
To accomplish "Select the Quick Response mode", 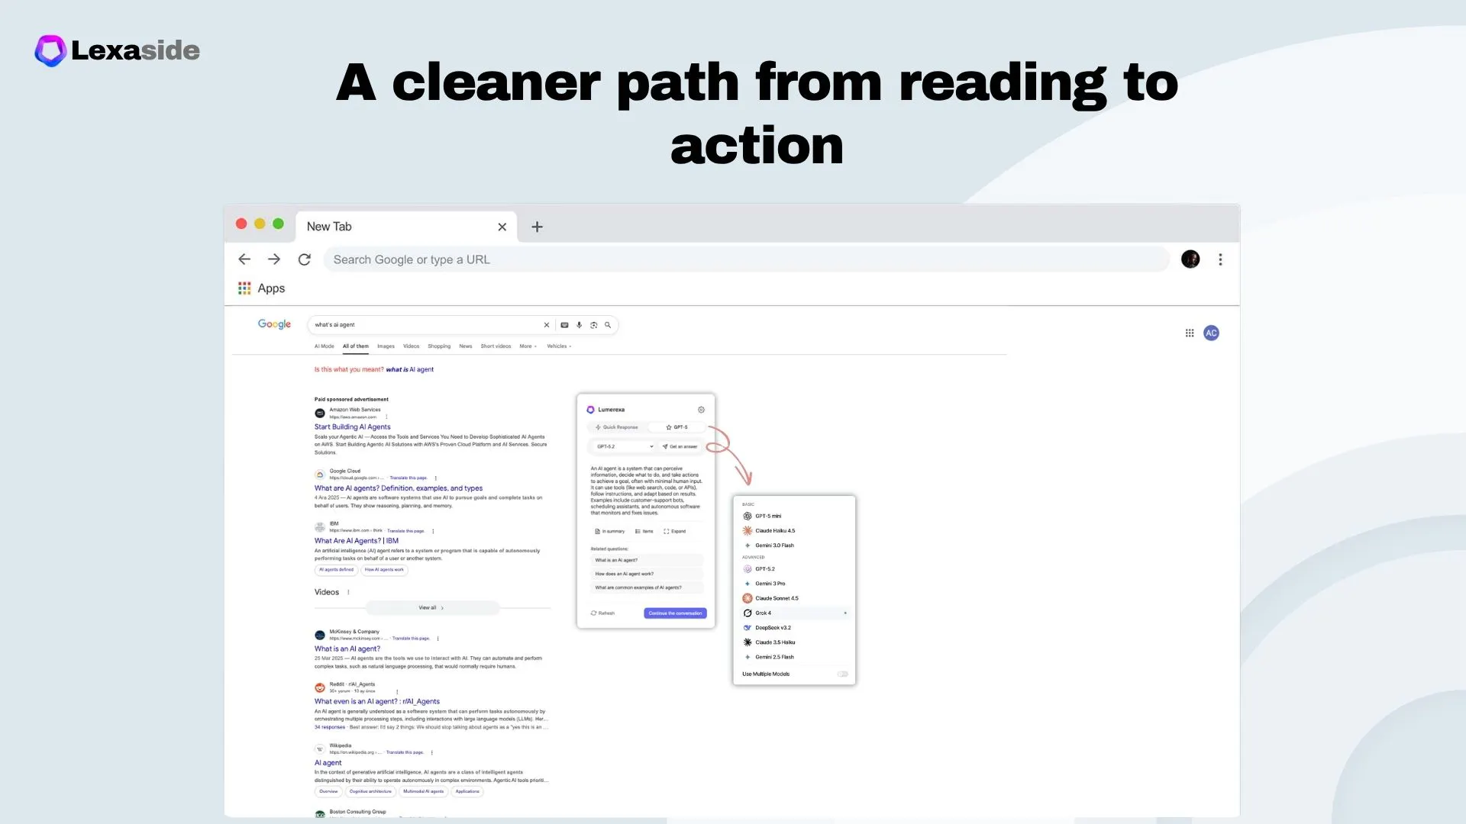I will [x=617, y=427].
